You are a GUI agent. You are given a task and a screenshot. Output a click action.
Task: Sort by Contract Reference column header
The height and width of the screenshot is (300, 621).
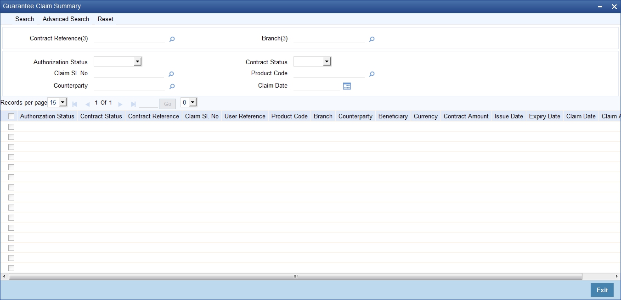[153, 117]
